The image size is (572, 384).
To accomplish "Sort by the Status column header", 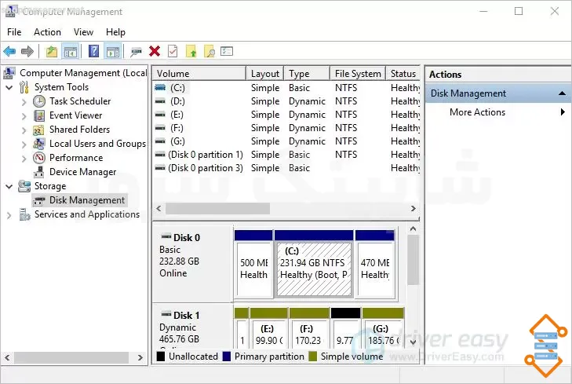I will [403, 73].
